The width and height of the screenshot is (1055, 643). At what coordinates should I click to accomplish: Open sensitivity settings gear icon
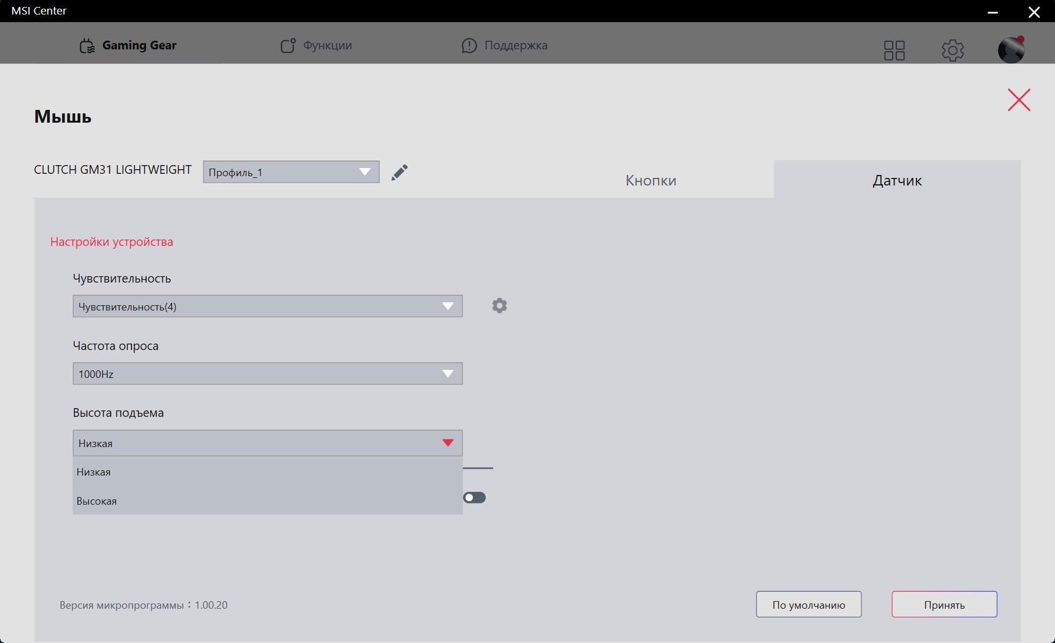[499, 306]
